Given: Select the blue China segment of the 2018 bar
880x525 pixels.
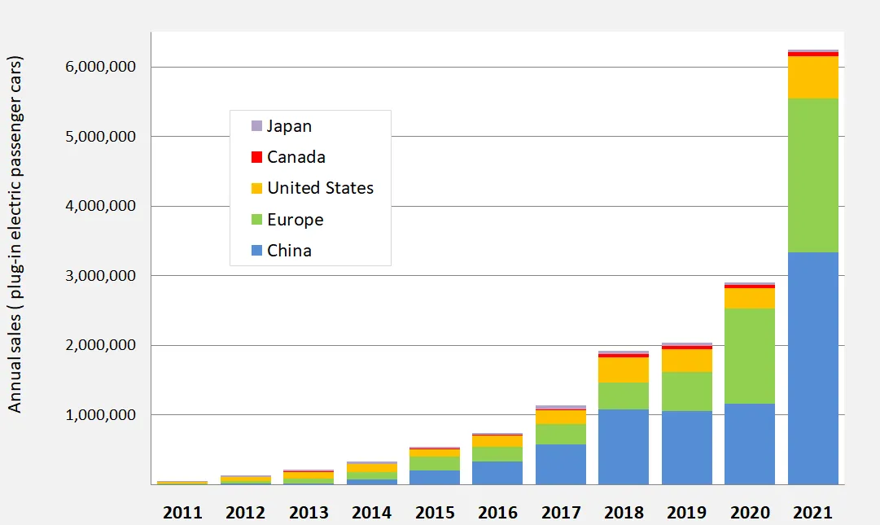Looking at the screenshot, I should (624, 447).
